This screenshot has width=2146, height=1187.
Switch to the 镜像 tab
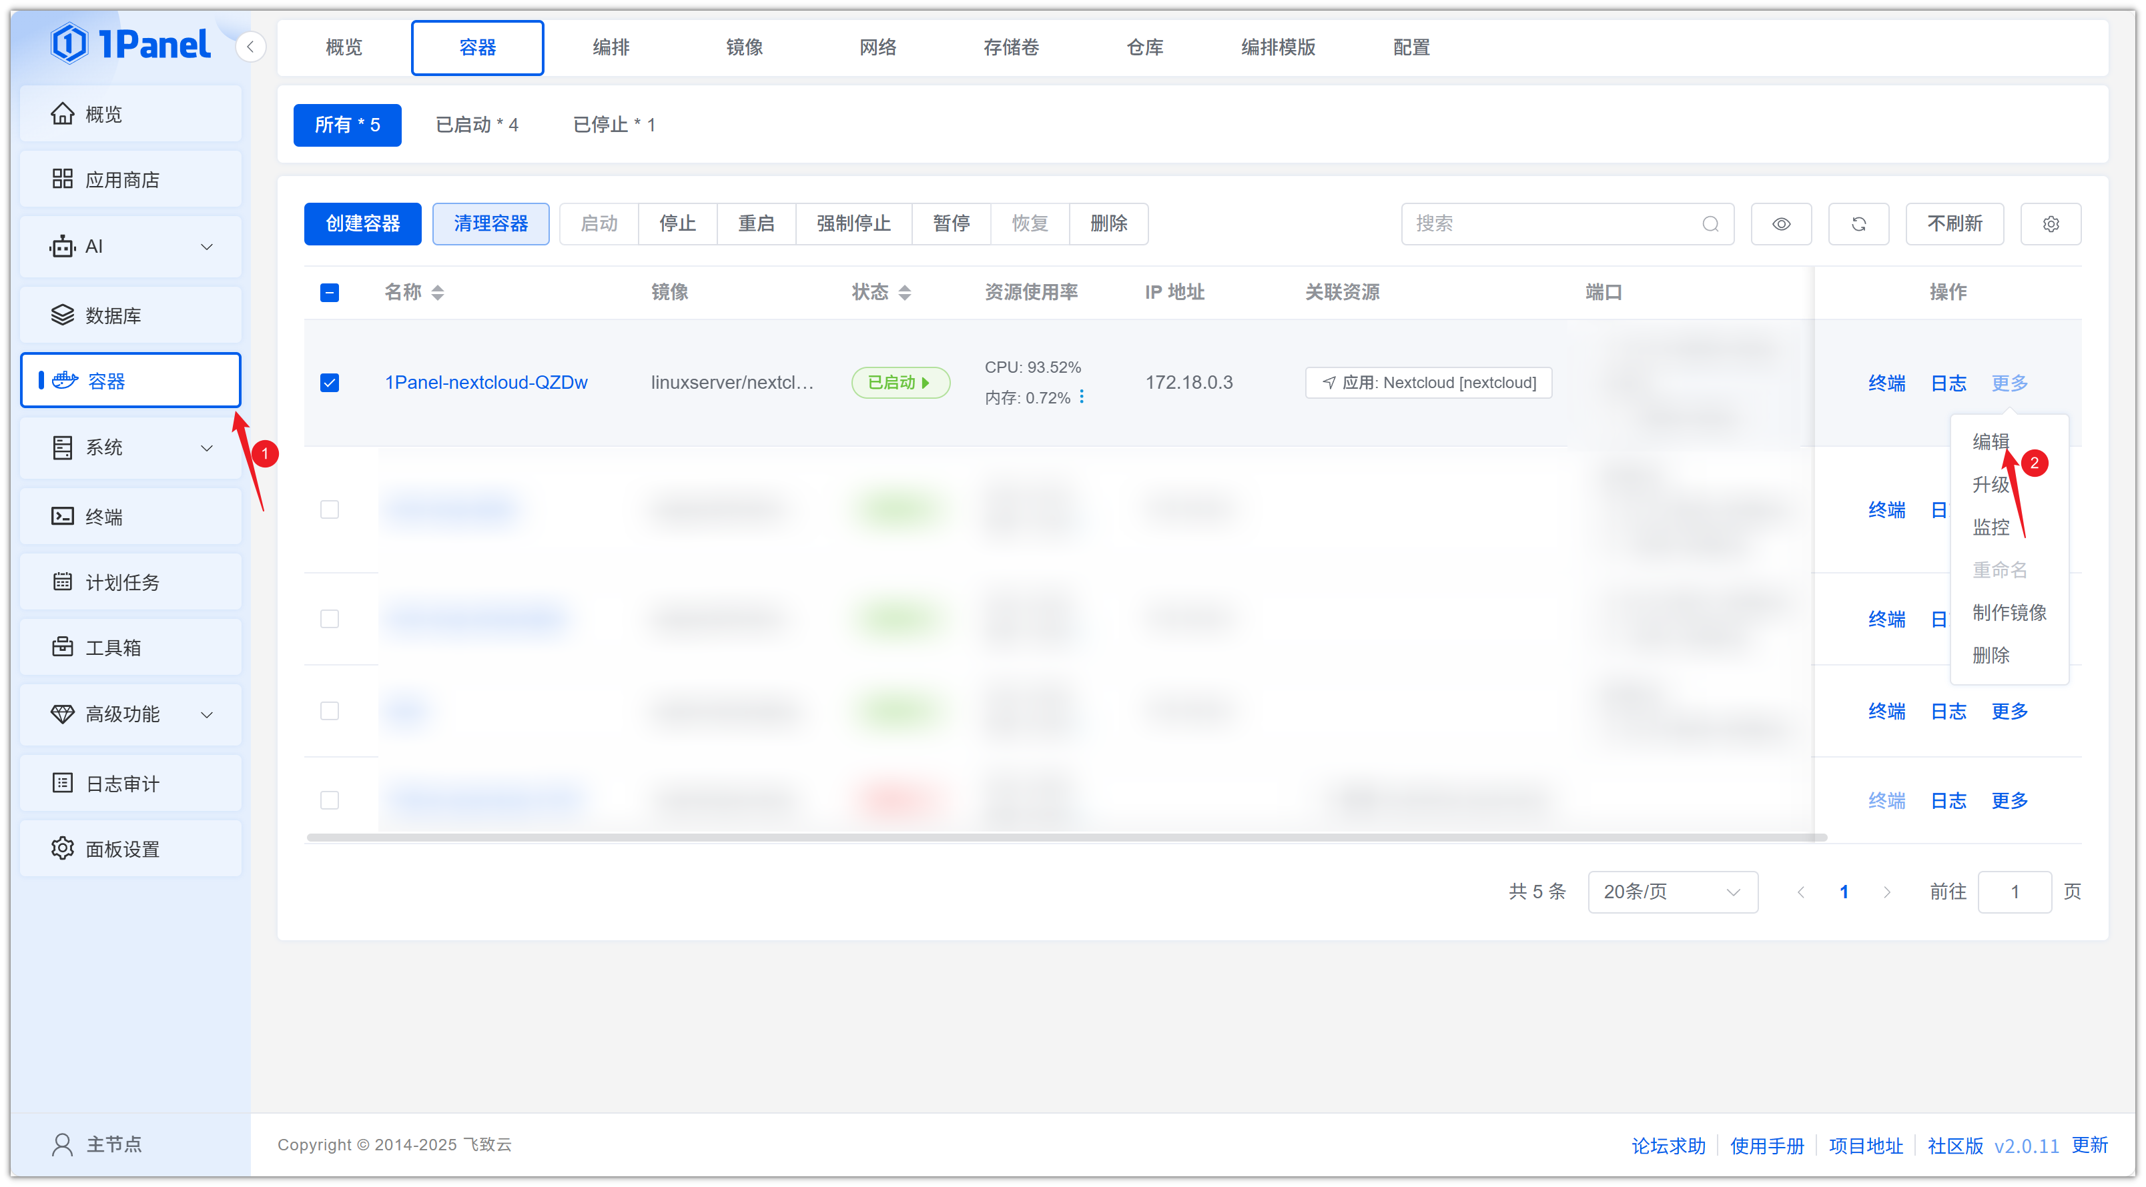coord(744,47)
